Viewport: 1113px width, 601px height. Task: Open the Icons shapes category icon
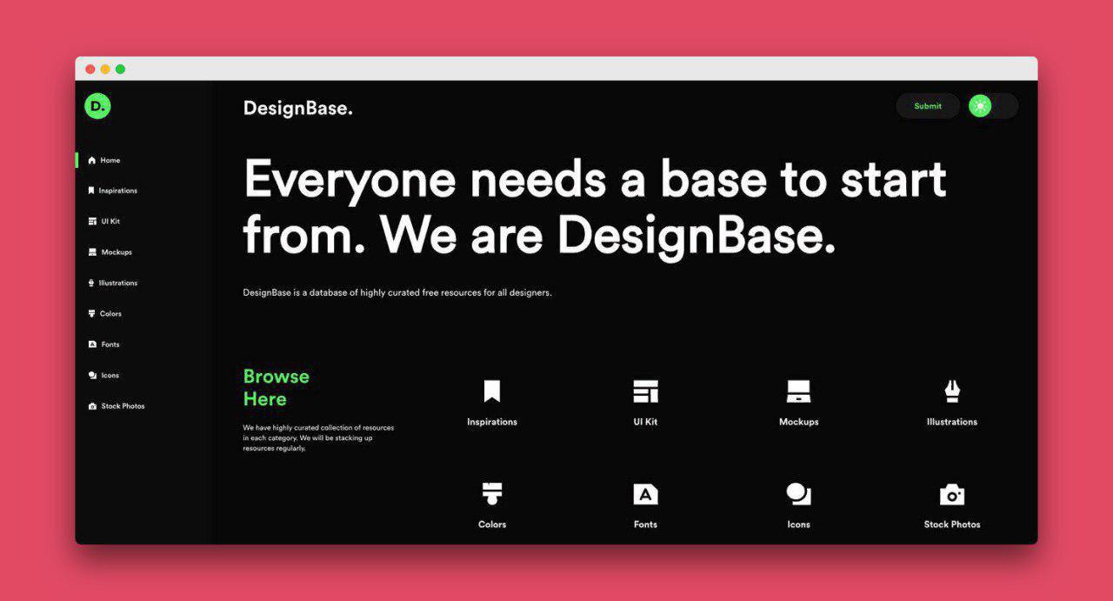tap(798, 494)
